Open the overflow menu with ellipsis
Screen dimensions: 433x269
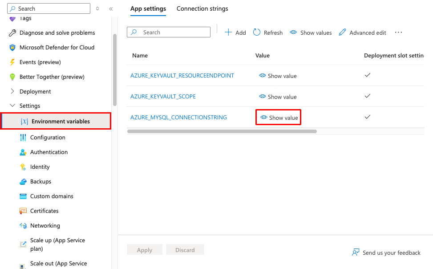coord(398,32)
